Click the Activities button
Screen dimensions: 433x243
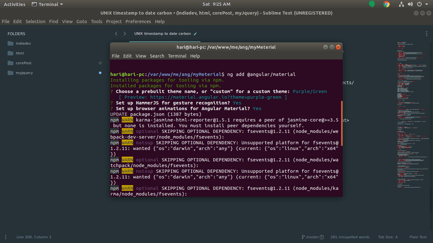(x=15, y=4)
